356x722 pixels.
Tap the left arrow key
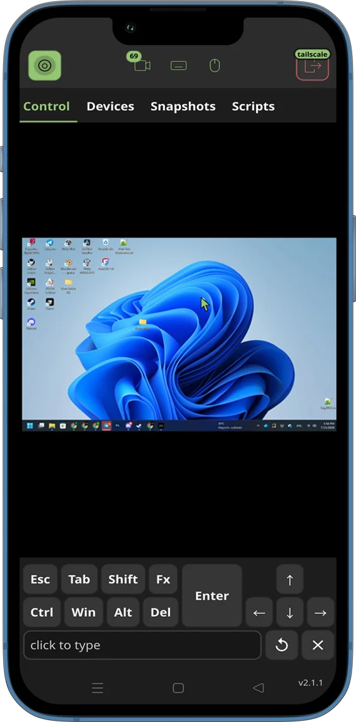point(259,612)
